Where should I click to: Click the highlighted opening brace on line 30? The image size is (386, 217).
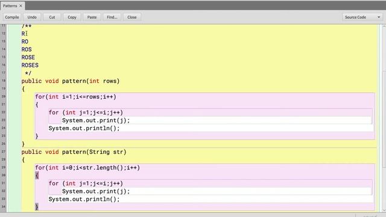(x=37, y=175)
